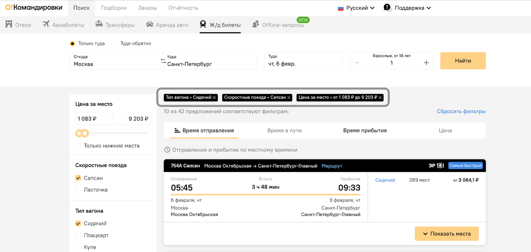Click the Аренда авто menu label
Screen dimensions: 531x252
(x=172, y=25)
